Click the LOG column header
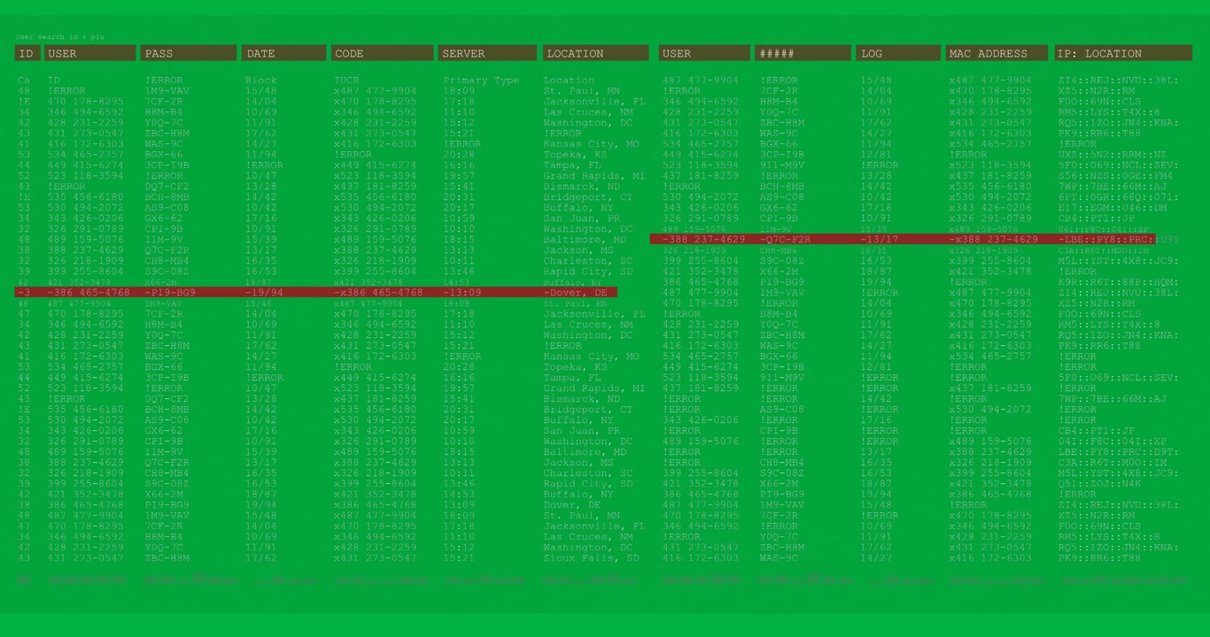The image size is (1210, 637). point(898,53)
